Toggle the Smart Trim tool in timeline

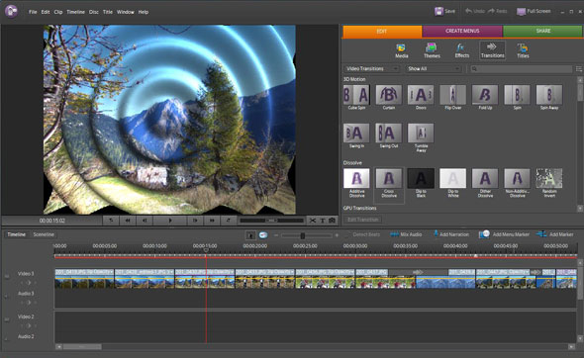click(x=263, y=235)
